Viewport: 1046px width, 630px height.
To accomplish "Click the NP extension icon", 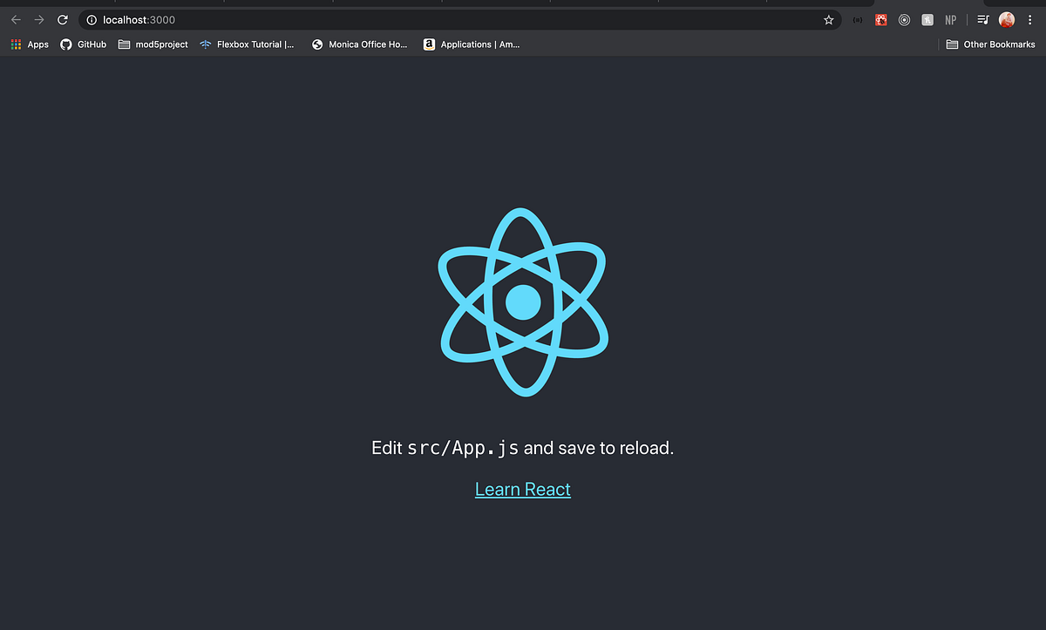I will (950, 19).
